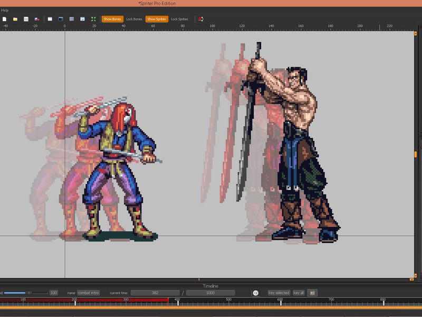Screen dimensions: 422x317
Task: Select the timeline keyframe near time 400
Action: point(178,303)
